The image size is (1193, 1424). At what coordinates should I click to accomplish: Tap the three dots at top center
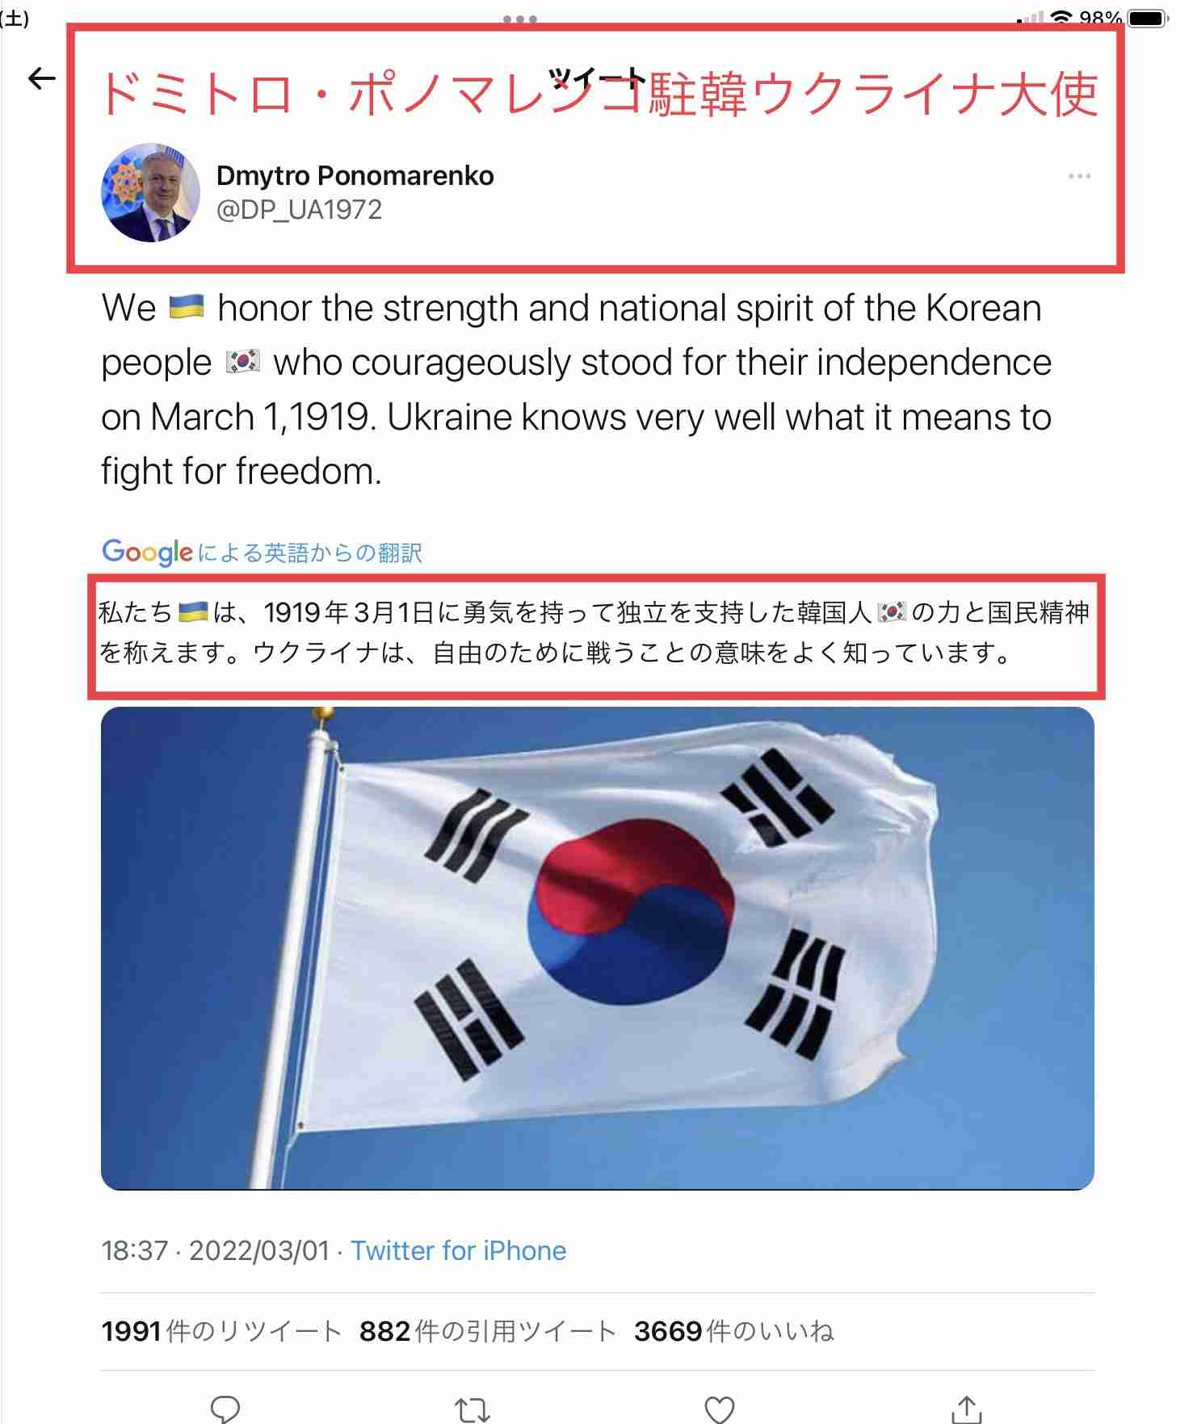pos(520,19)
